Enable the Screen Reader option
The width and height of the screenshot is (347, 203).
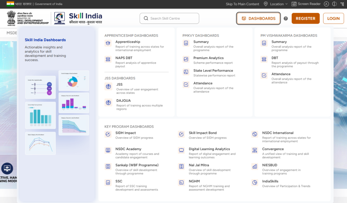click(x=306, y=4)
